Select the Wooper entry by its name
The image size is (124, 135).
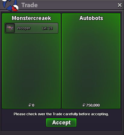pyautogui.click(x=24, y=28)
